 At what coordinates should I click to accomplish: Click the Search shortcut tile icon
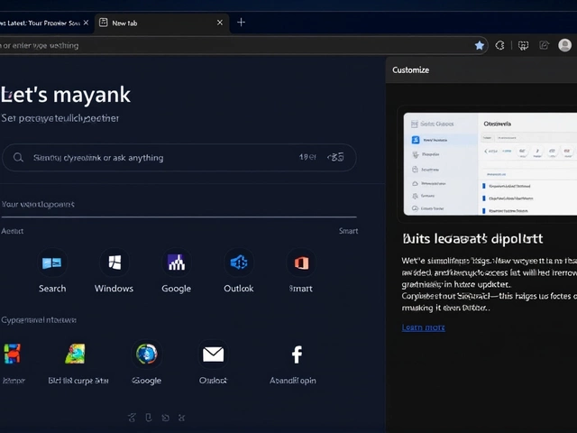52,263
